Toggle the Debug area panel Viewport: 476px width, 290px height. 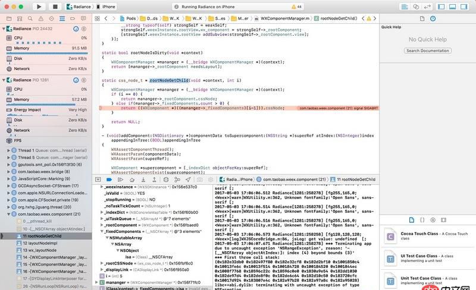click(452, 7)
